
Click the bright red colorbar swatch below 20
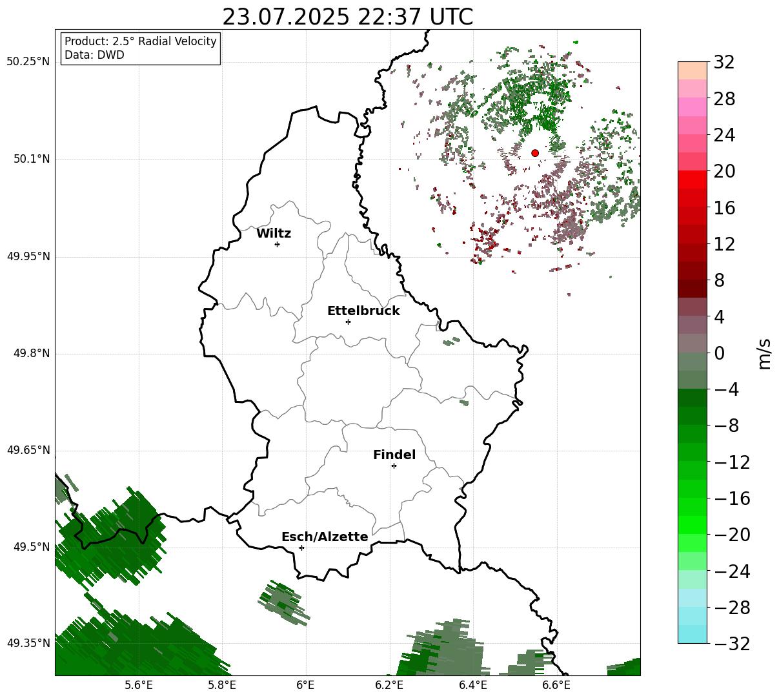tap(693, 180)
